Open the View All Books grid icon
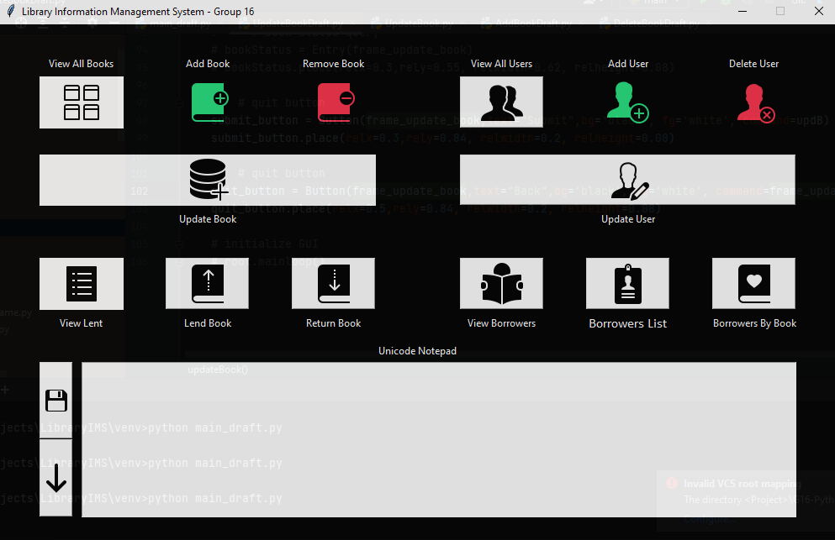 [x=82, y=102]
